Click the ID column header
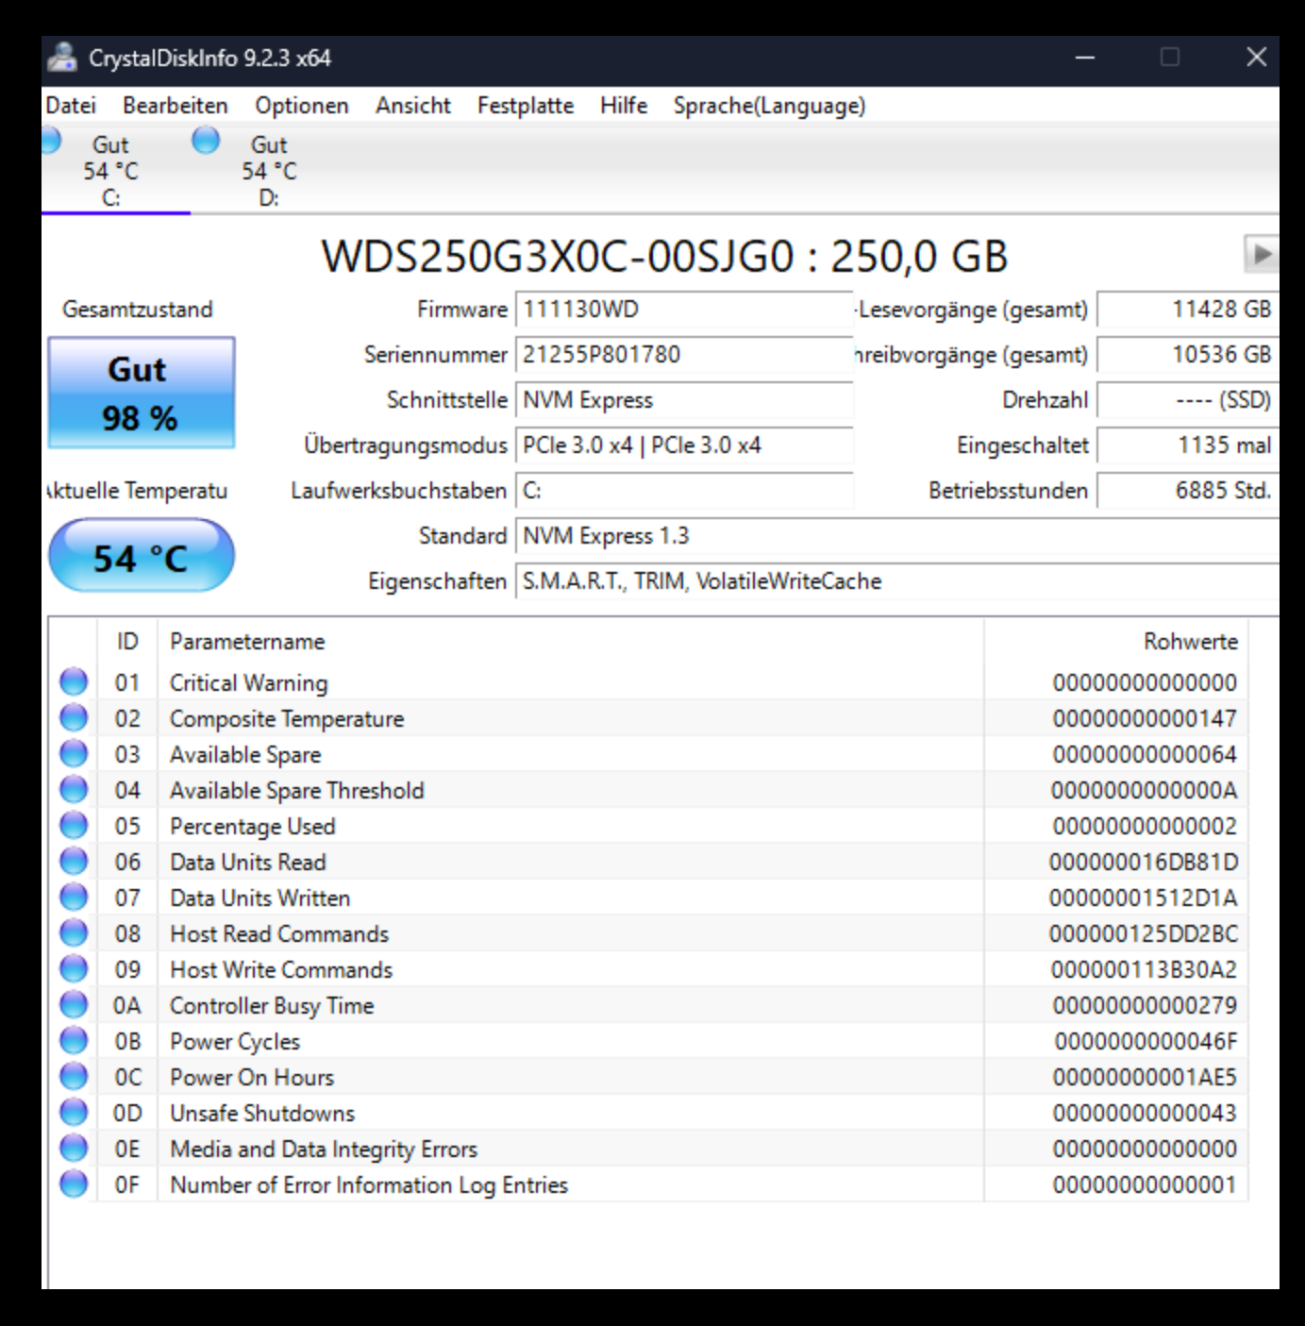The width and height of the screenshot is (1305, 1326). [x=127, y=642]
